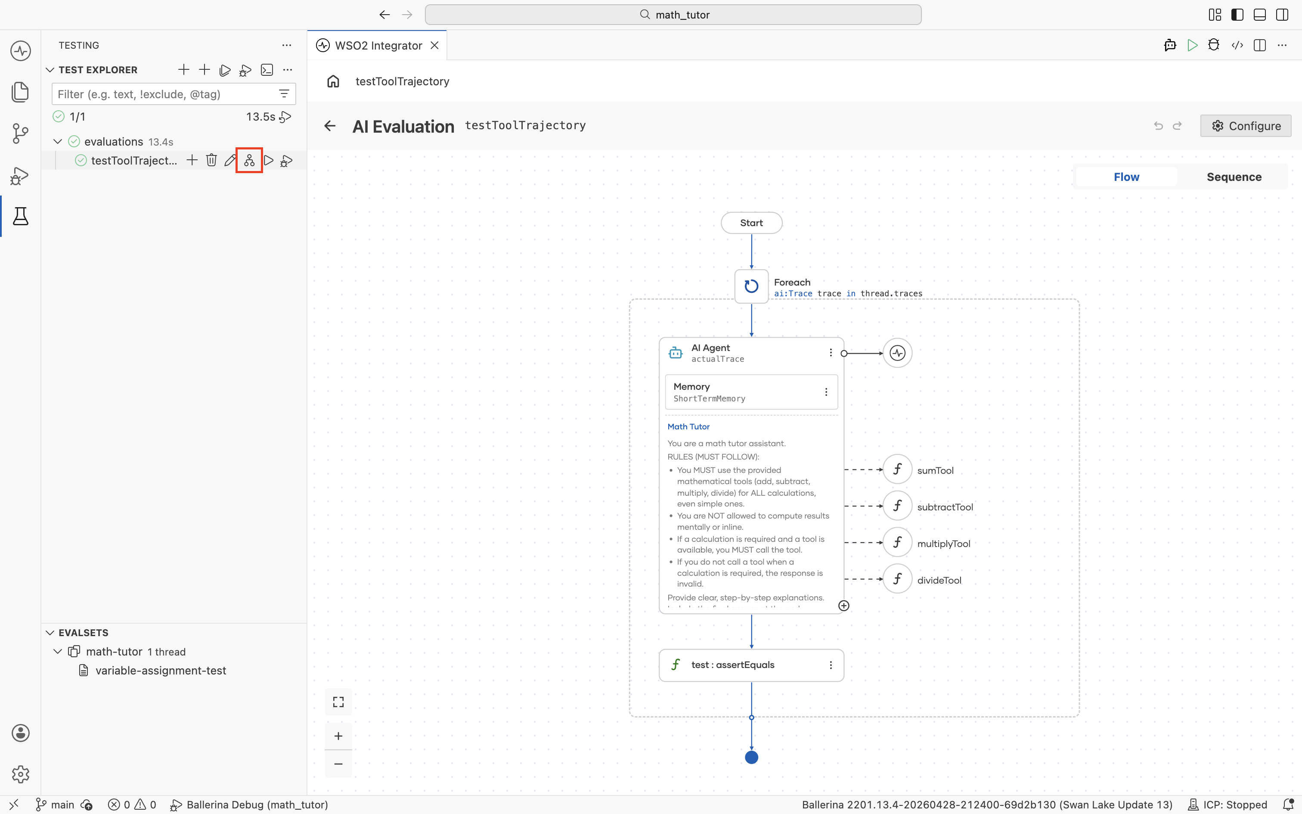Toggle the bottom panel layout icon
Screen dimensions: 1302x814
1260,15
